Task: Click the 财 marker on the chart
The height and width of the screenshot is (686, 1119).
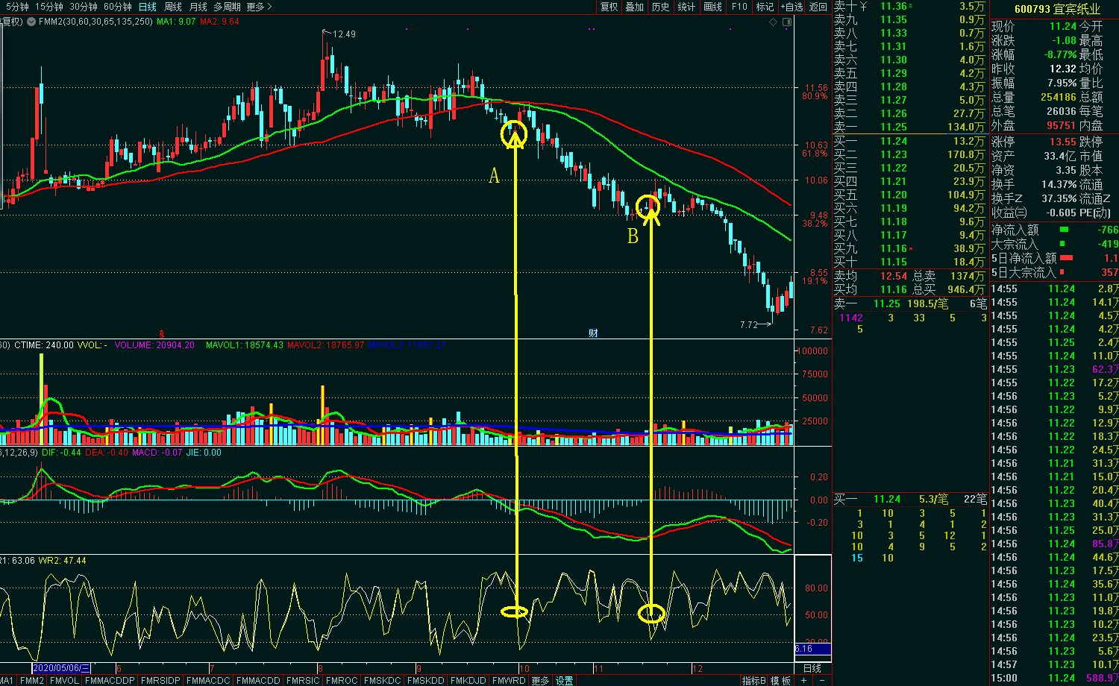Action: pyautogui.click(x=593, y=333)
